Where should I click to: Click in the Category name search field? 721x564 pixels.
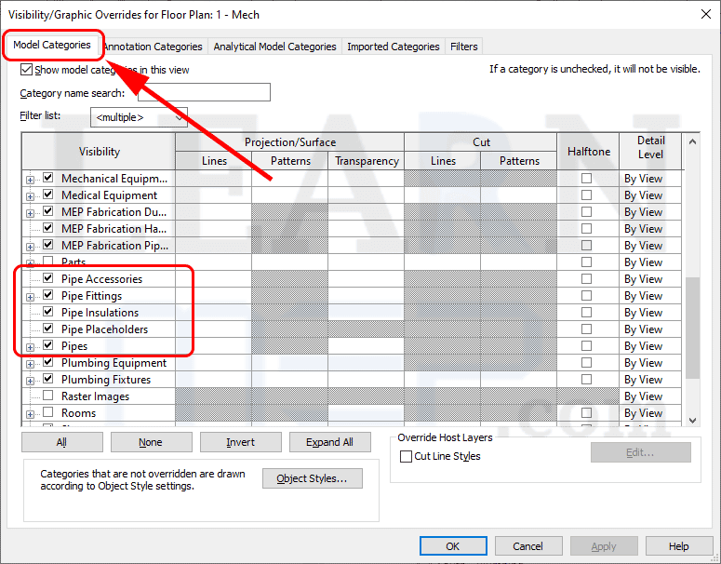204,92
